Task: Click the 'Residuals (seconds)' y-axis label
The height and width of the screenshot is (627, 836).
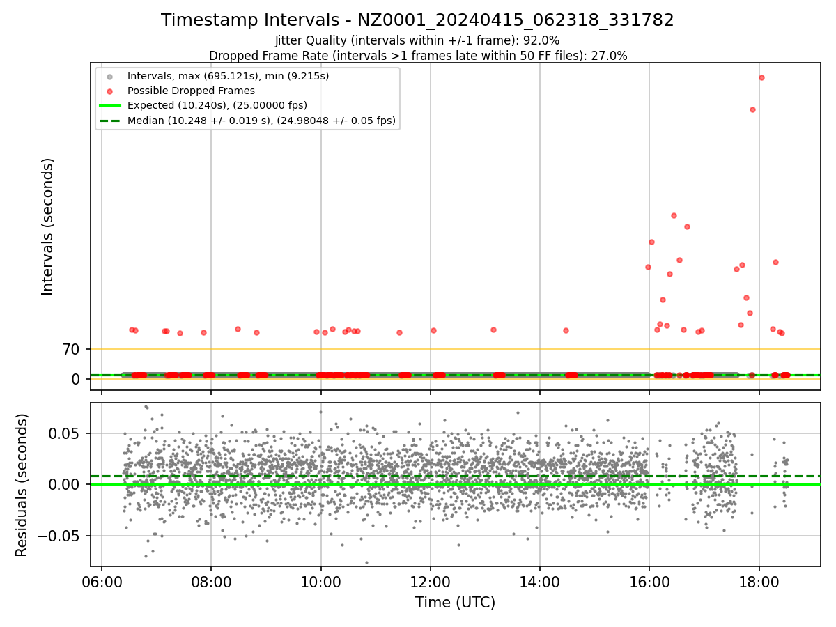Action: [x=22, y=485]
